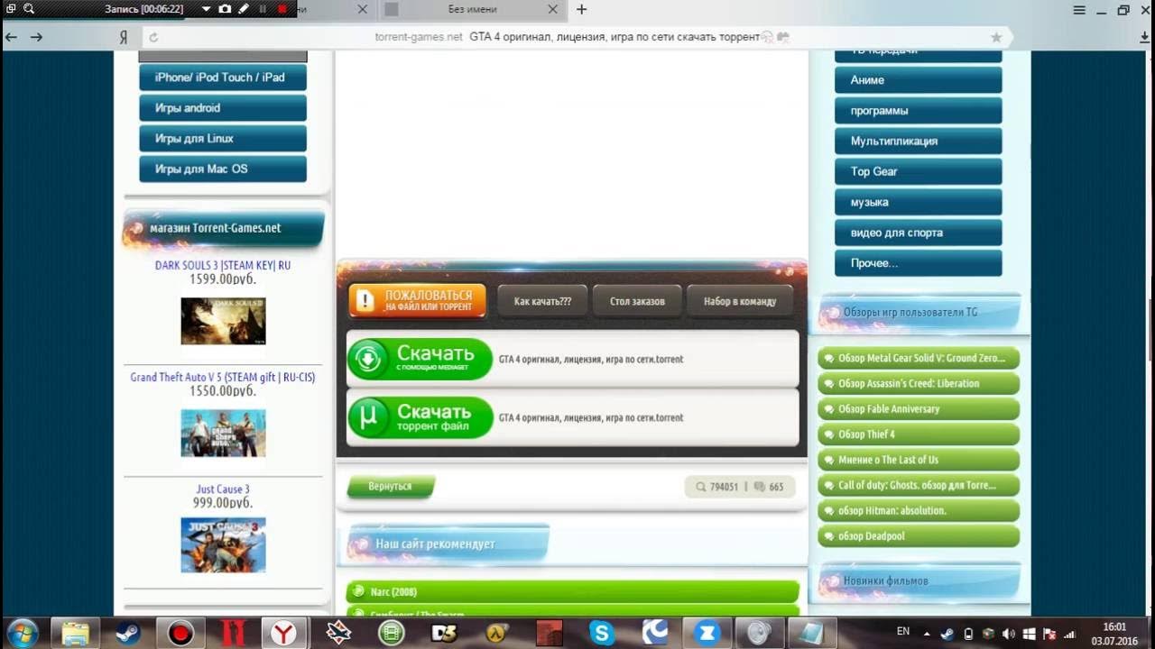Reload the page with the refresh icon

click(153, 38)
